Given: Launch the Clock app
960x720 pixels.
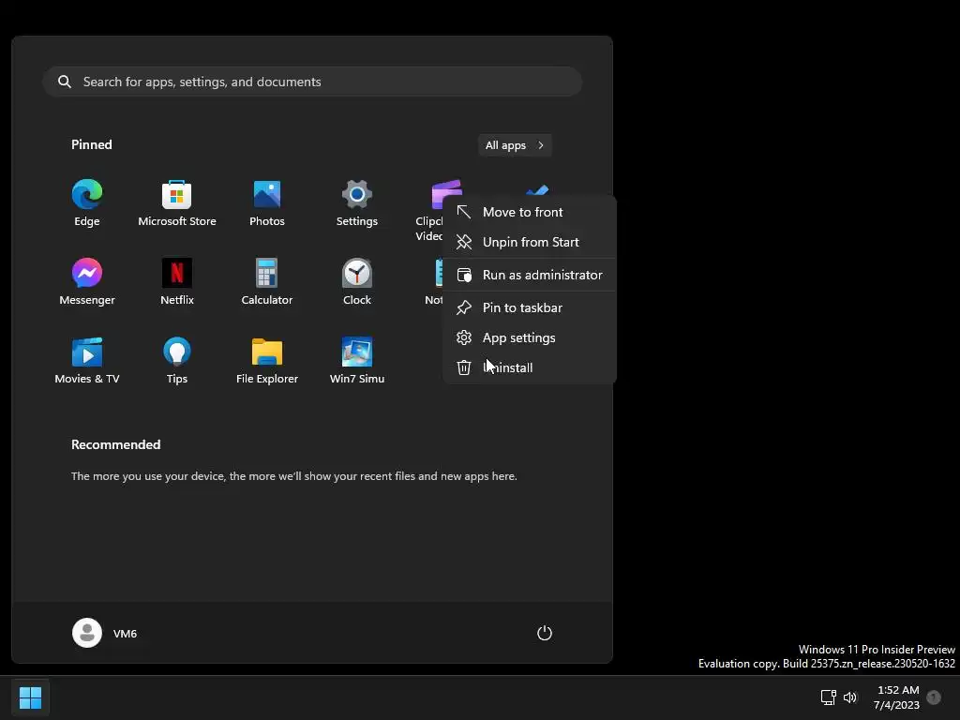Looking at the screenshot, I should click(x=357, y=282).
